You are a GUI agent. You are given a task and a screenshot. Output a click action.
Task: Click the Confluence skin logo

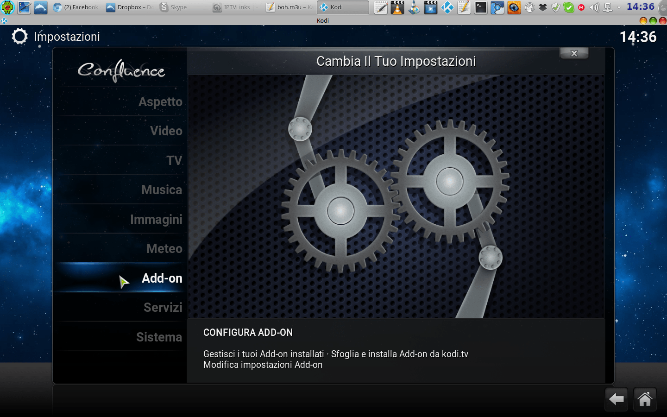tap(121, 70)
